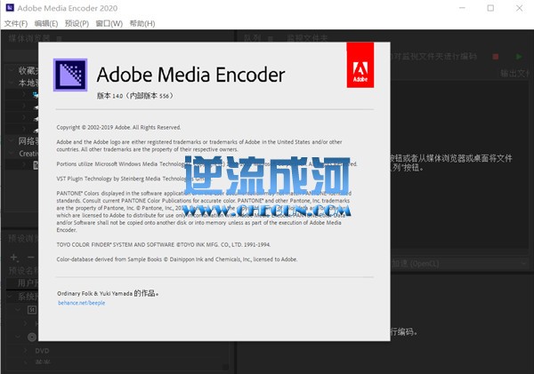Open behance.net/beeple link in About dialog

(x=81, y=303)
